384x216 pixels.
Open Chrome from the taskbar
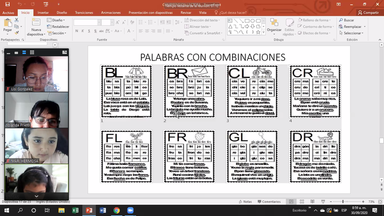[116, 211]
